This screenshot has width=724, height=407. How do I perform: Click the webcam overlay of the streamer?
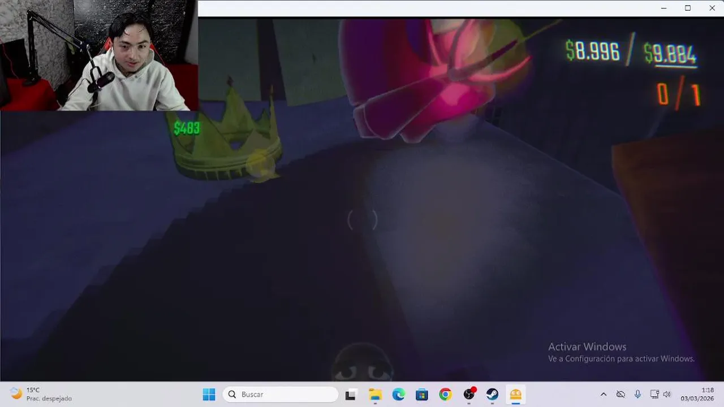coord(99,55)
